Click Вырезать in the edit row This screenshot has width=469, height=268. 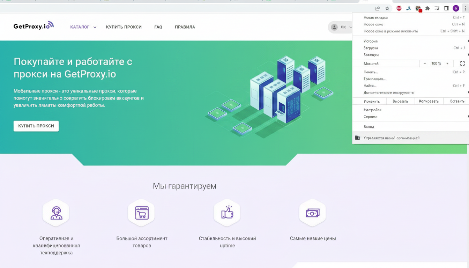400,101
